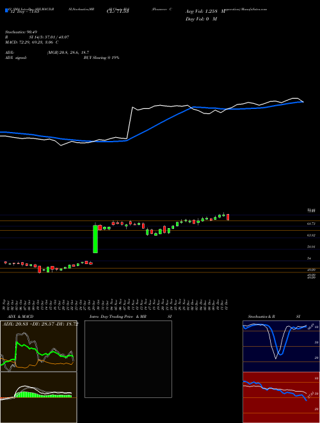Open the navy Stochastics chart panel
This screenshot has width=320, height=423.
point(281,346)
